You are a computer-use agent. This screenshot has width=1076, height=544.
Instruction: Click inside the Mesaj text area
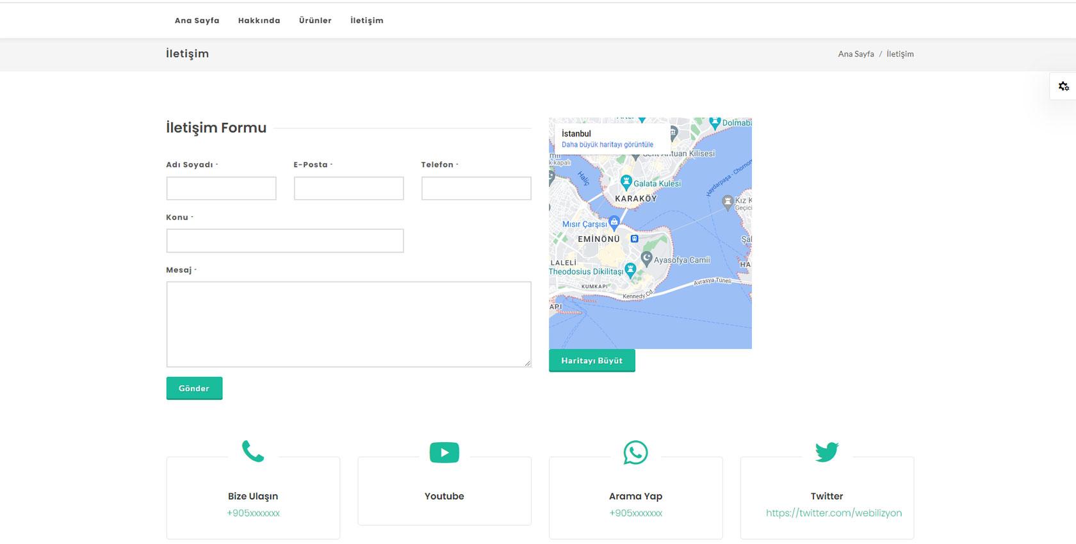[349, 324]
